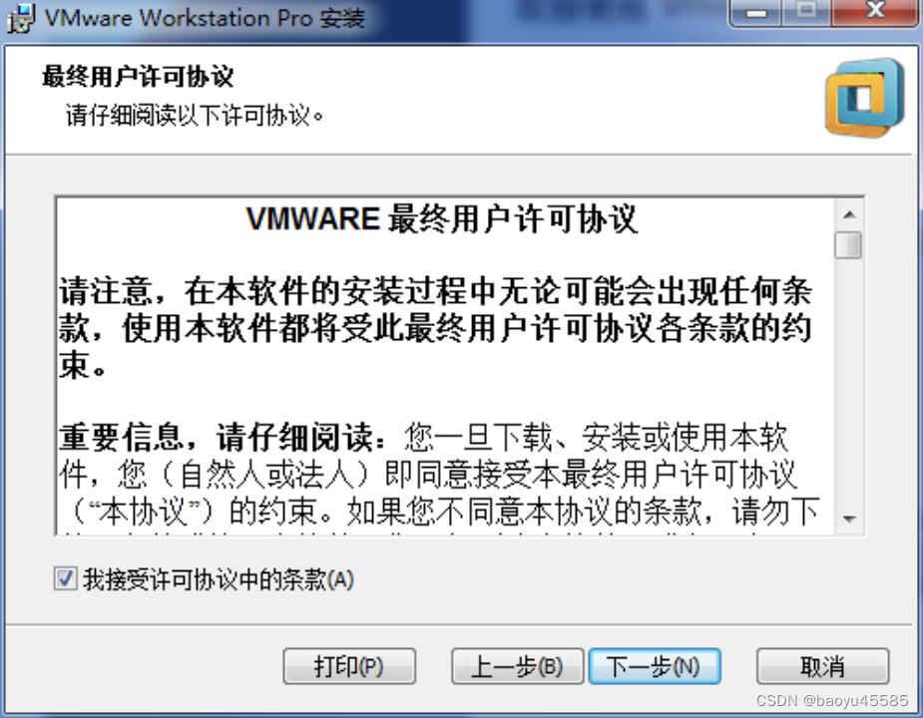Click the VMware Workstation Pro 安装 title bar text
The width and height of the screenshot is (923, 718).
(x=205, y=18)
